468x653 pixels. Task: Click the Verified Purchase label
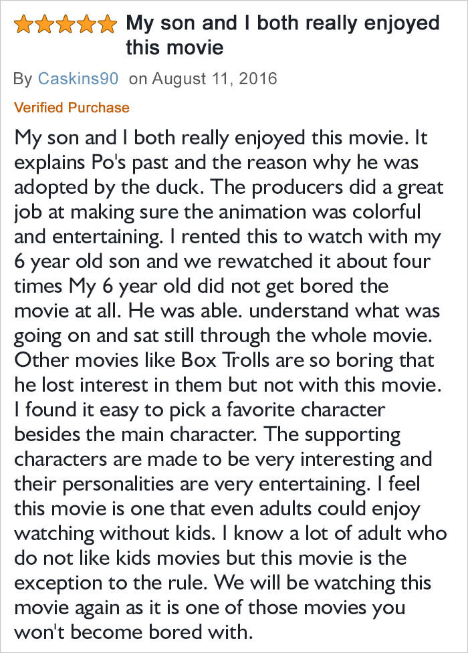coord(72,108)
